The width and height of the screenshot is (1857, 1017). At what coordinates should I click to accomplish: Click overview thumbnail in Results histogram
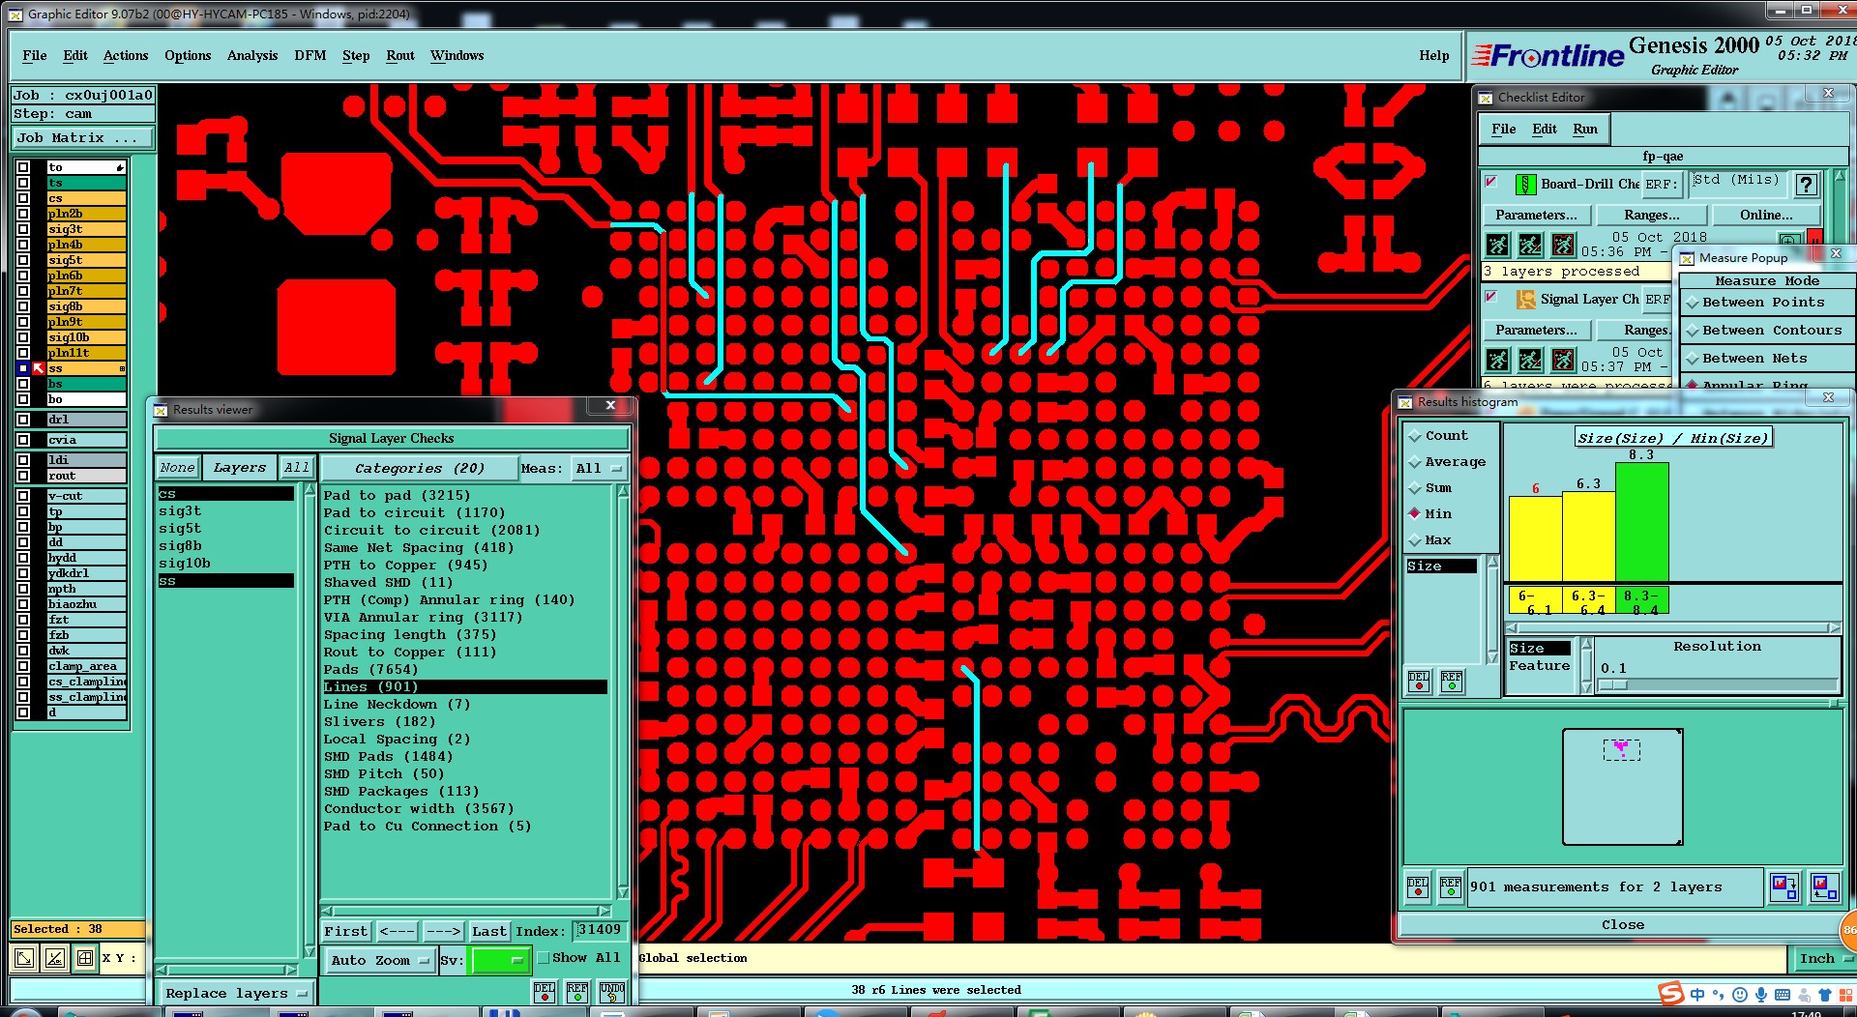coord(1622,787)
